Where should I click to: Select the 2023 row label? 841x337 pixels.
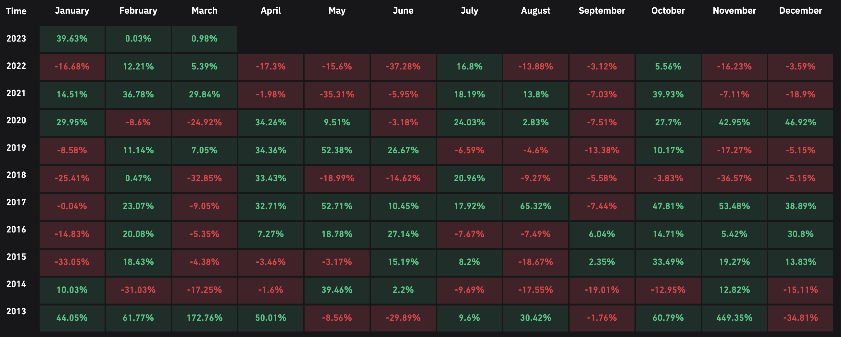(x=16, y=39)
